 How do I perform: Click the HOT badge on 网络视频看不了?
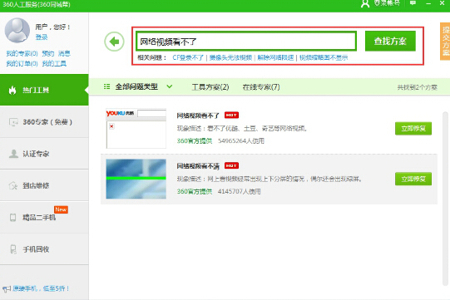(231, 115)
